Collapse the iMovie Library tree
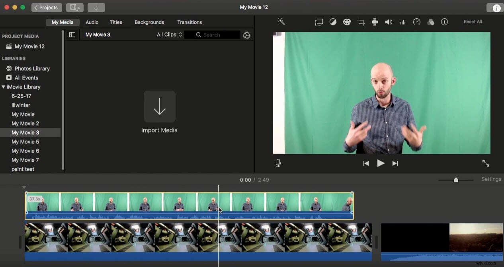This screenshot has width=504, height=267. click(4, 87)
